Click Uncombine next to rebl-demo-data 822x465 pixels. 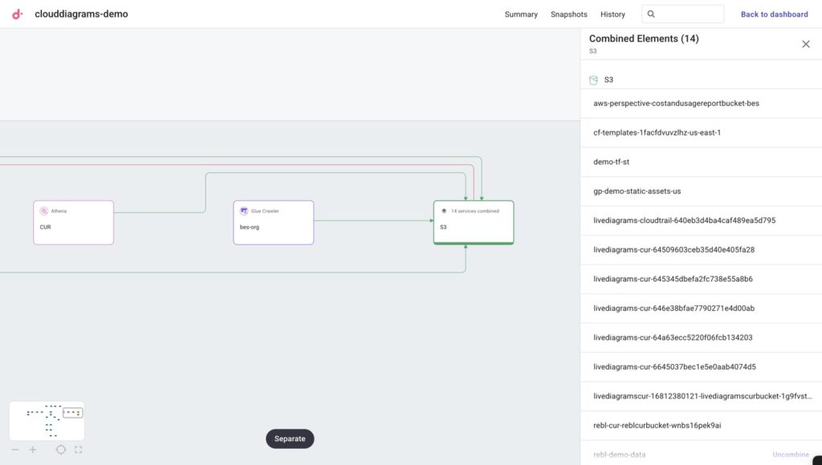tap(791, 455)
